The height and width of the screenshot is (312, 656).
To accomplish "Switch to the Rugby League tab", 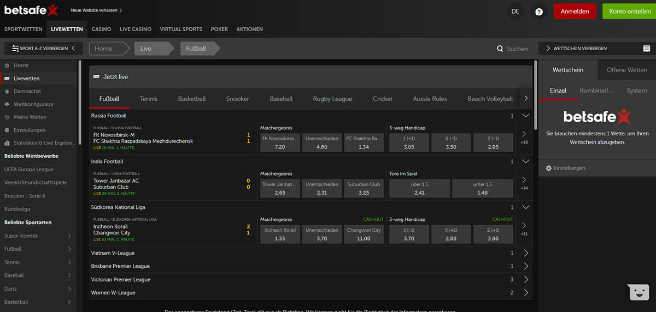I will click(x=332, y=99).
